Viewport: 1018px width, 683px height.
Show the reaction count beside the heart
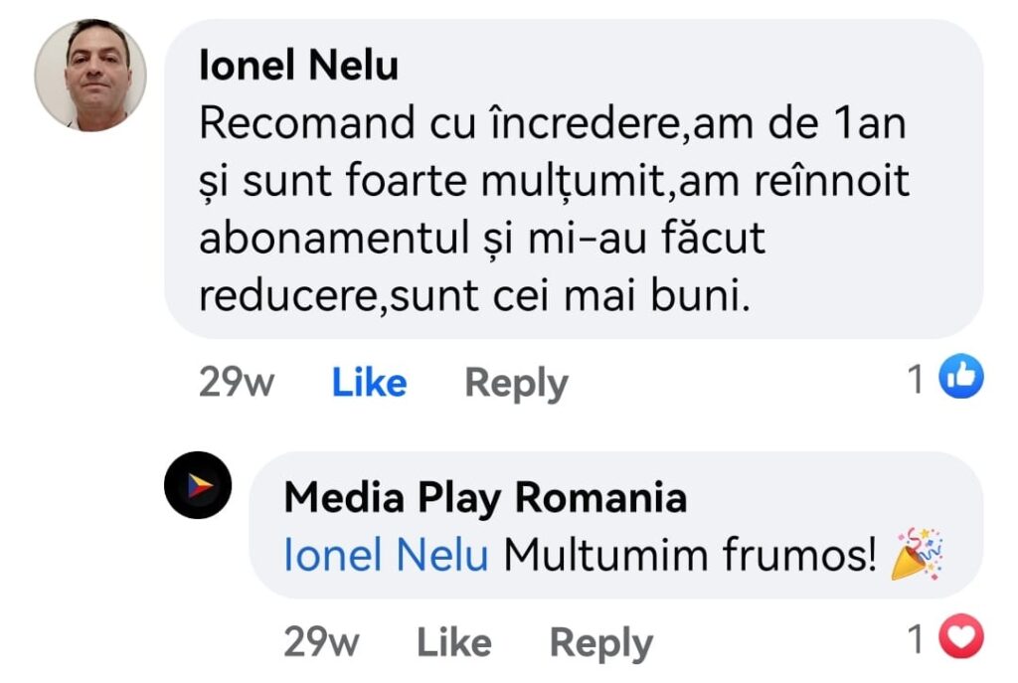tap(916, 640)
